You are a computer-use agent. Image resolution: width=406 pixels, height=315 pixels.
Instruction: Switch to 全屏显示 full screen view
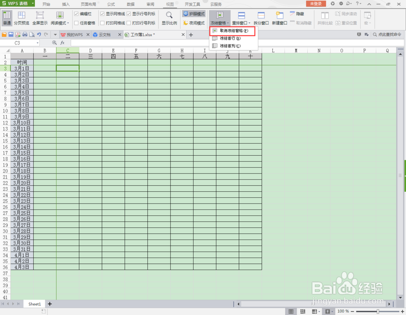pos(40,18)
